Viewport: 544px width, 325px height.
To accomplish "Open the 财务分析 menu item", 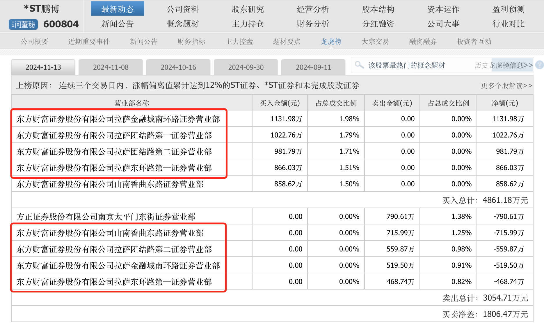I will 313,24.
